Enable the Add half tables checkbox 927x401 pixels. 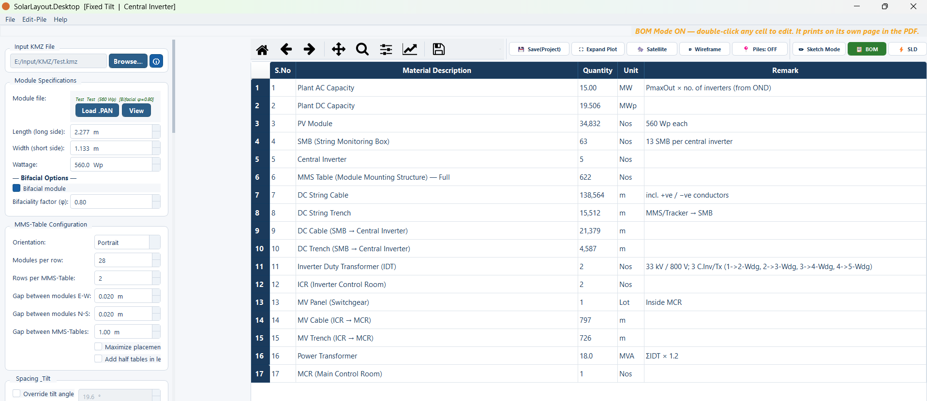pos(98,358)
